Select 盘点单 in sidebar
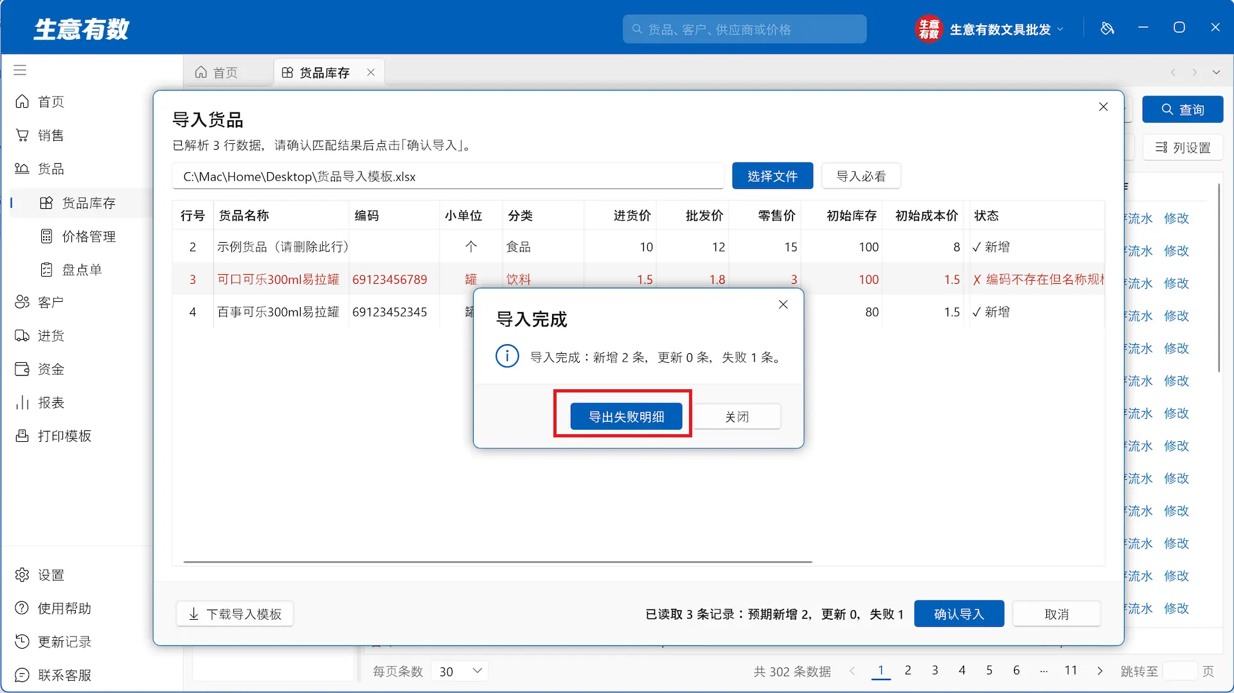 pos(72,270)
